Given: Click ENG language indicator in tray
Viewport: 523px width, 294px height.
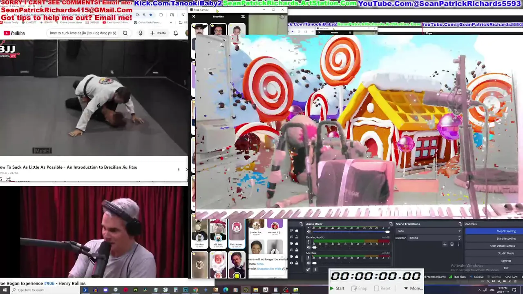Looking at the screenshot, I should coord(492,290).
